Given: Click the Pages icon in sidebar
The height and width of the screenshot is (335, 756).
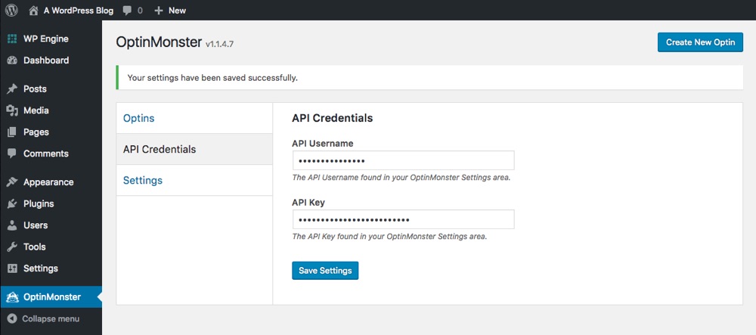Looking at the screenshot, I should click(x=12, y=132).
